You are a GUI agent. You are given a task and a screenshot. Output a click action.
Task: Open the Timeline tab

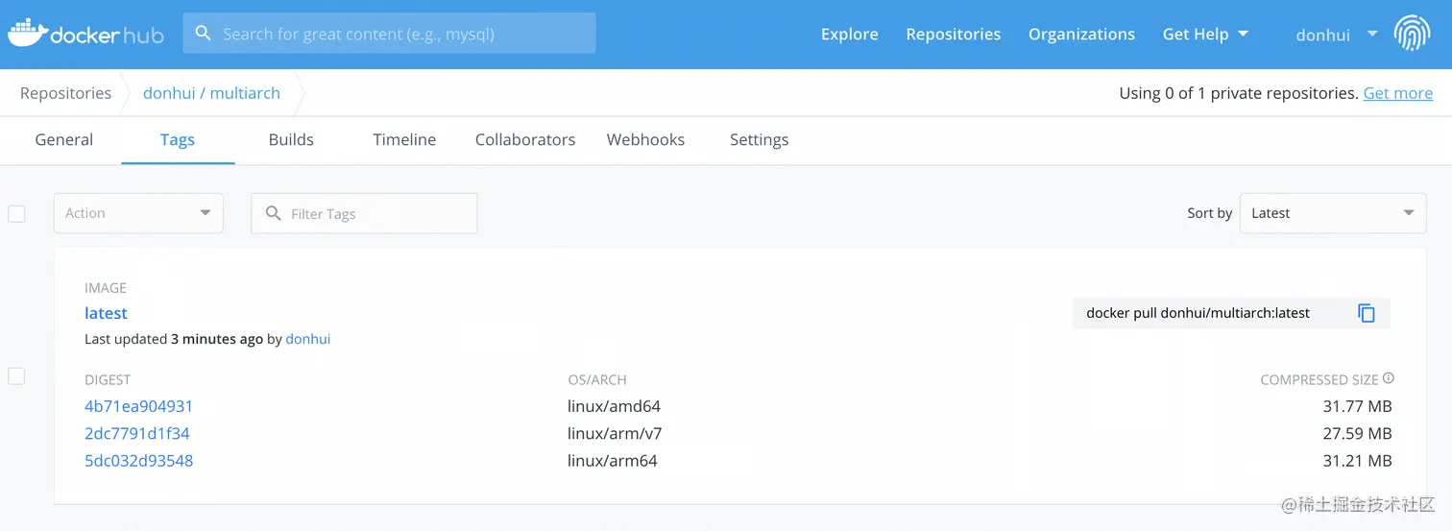click(x=404, y=139)
